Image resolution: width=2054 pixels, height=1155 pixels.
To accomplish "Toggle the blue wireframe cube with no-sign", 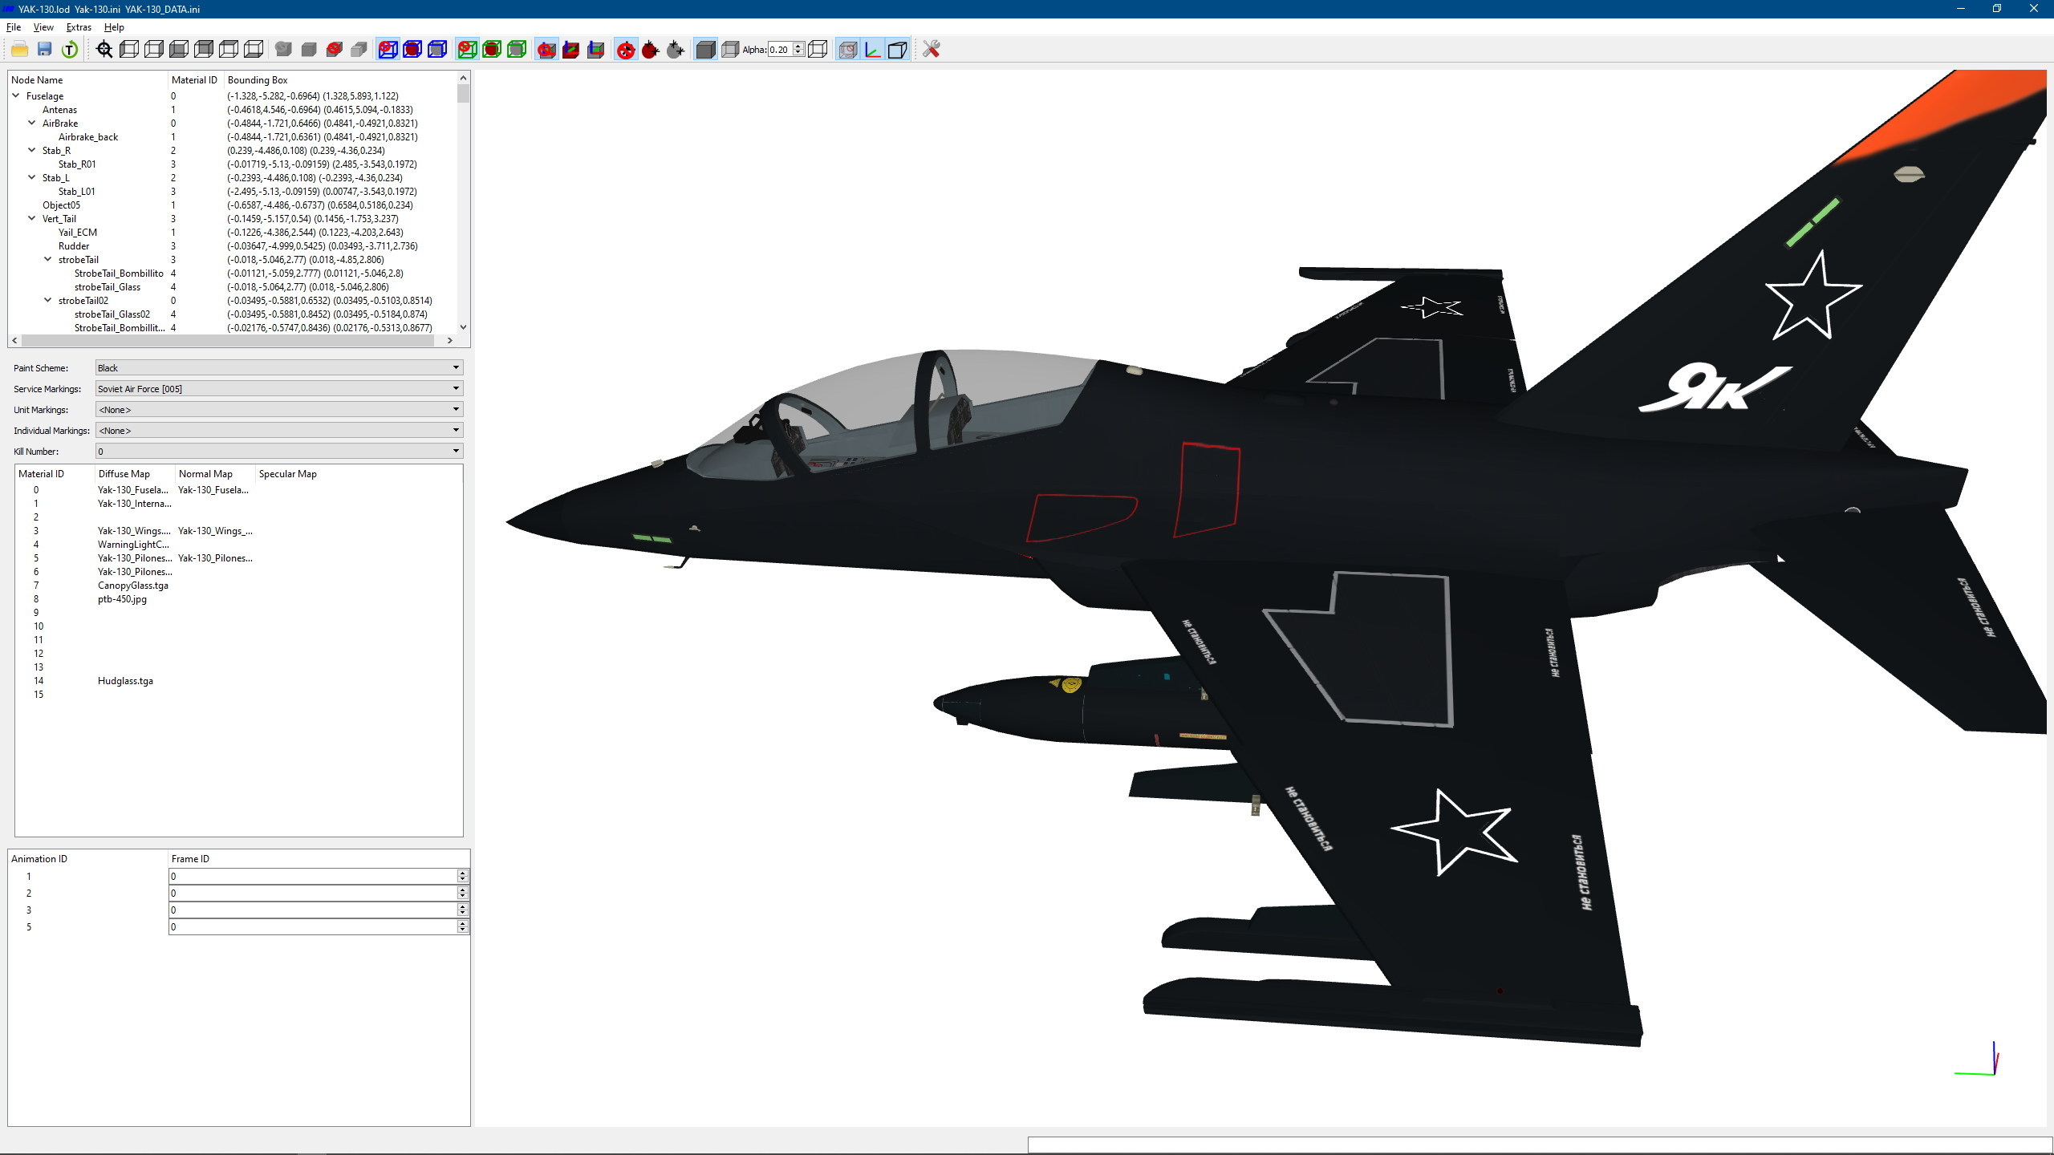I will click(388, 50).
